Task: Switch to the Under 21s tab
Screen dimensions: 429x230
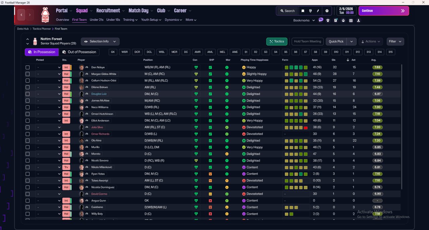Action: click(97, 20)
